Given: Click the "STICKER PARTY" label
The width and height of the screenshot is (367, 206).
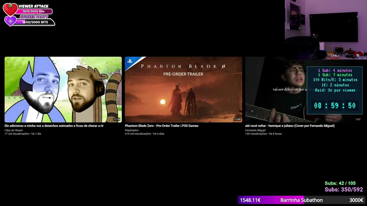Looking at the screenshot, I should pos(34,17).
